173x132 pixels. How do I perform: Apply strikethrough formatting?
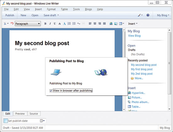tap(59, 24)
